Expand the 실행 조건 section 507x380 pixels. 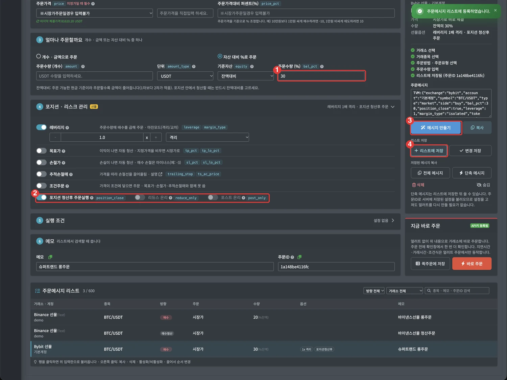pos(393,220)
